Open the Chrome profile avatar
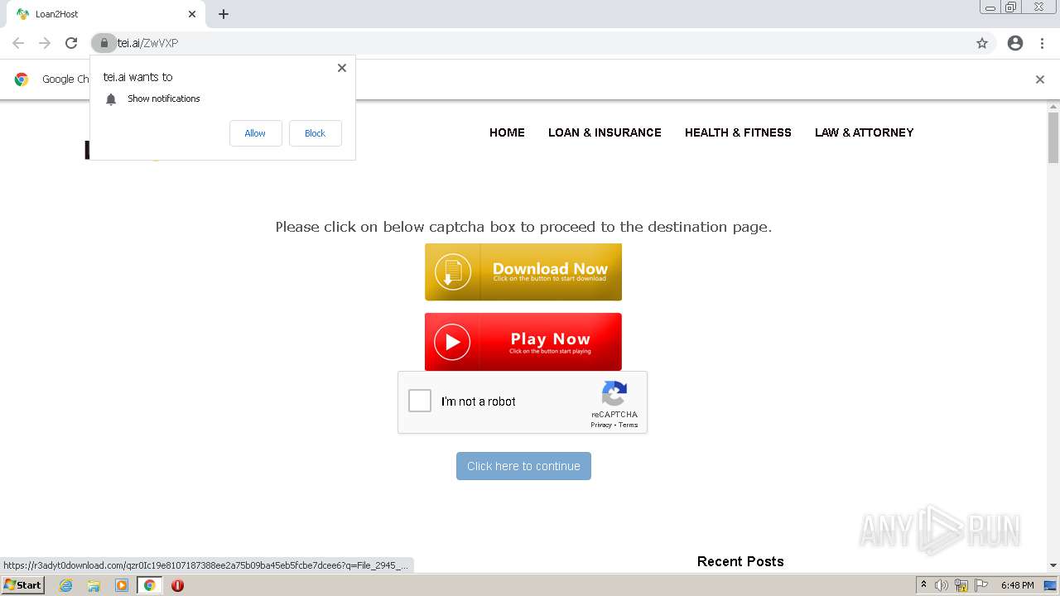Screen dimensions: 1060x596 click(1015, 43)
